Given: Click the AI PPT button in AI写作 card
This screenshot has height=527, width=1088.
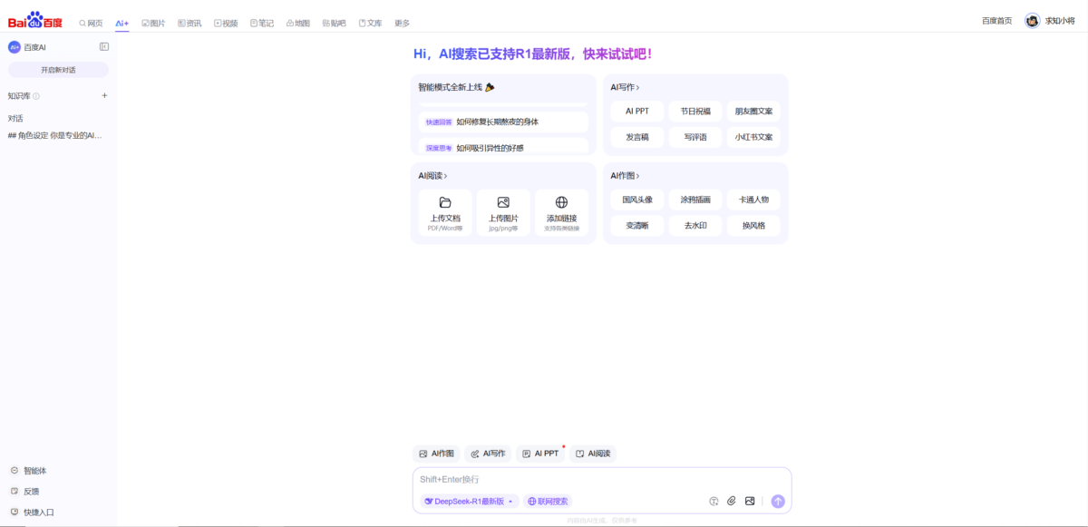Looking at the screenshot, I should point(637,112).
